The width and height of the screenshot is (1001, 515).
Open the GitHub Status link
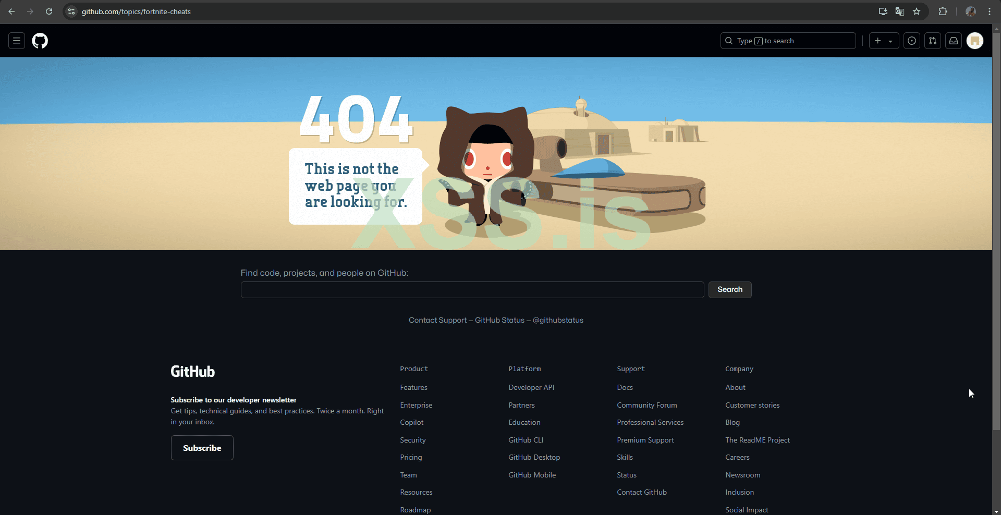pyautogui.click(x=499, y=320)
